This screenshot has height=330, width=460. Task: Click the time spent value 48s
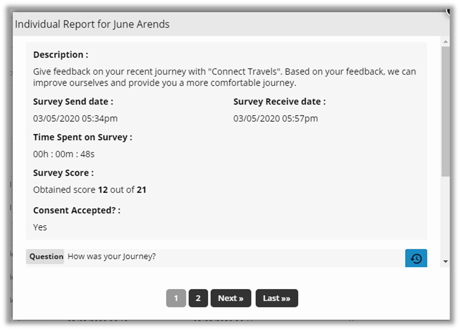pos(64,154)
